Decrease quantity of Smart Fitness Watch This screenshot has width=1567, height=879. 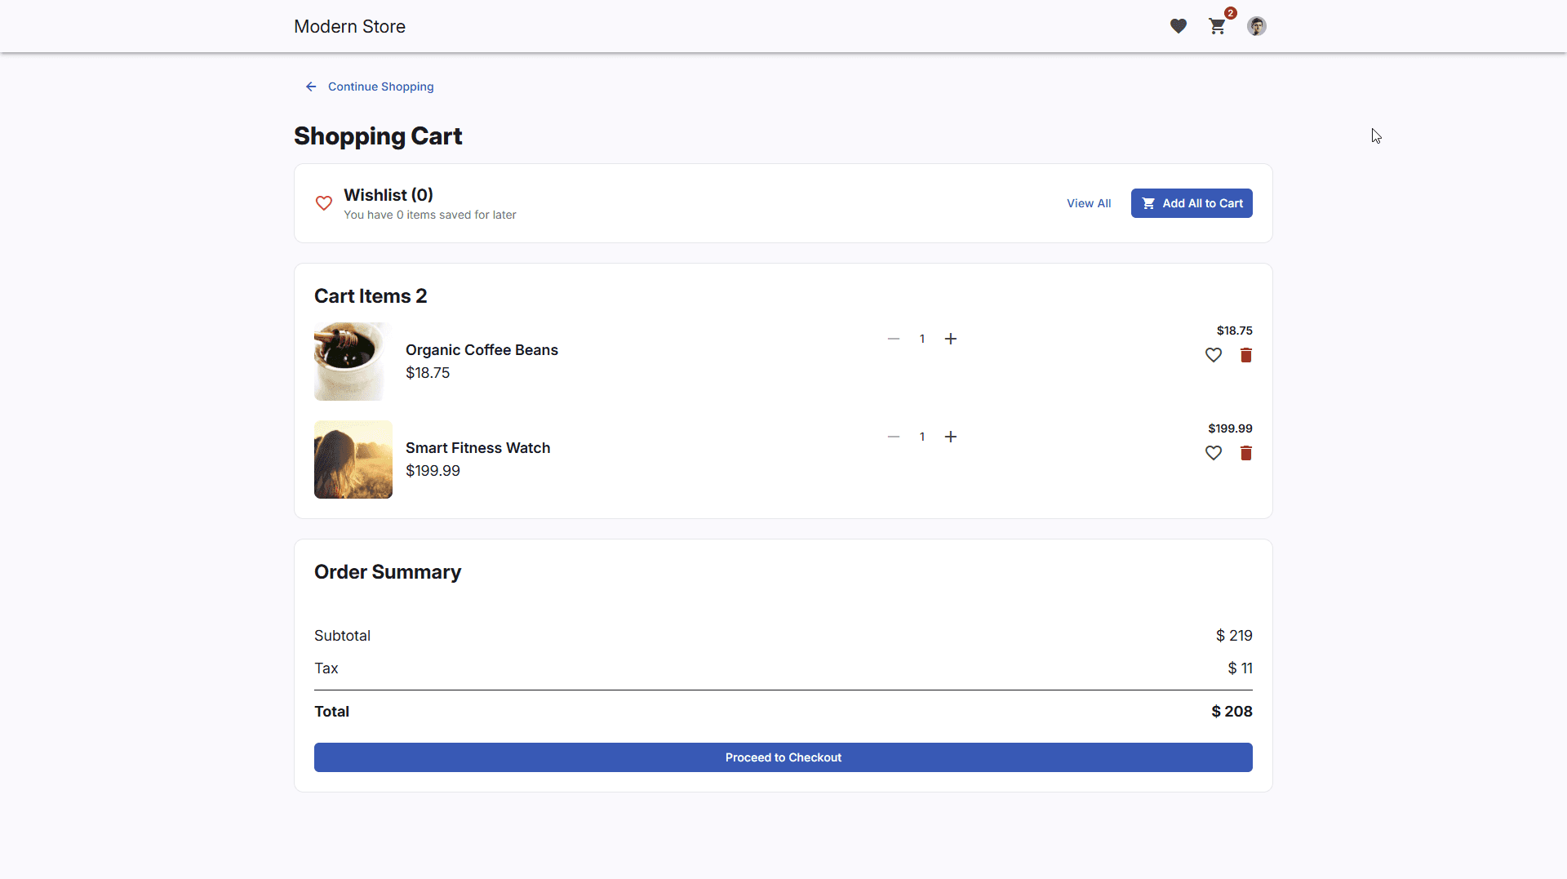894,437
